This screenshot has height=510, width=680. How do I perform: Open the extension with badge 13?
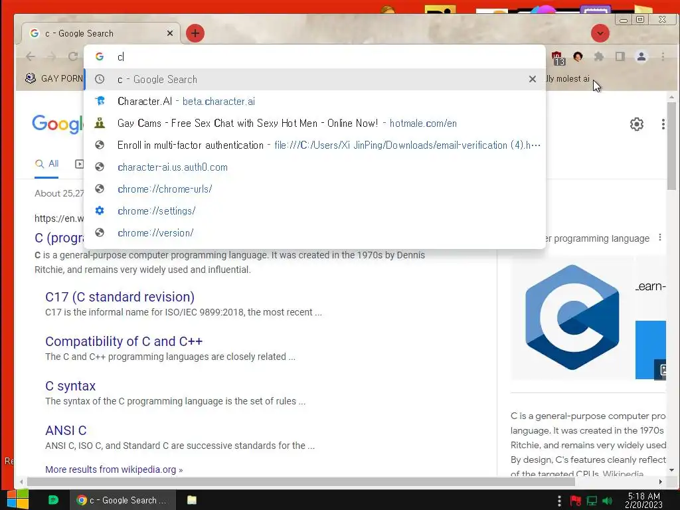(x=558, y=58)
